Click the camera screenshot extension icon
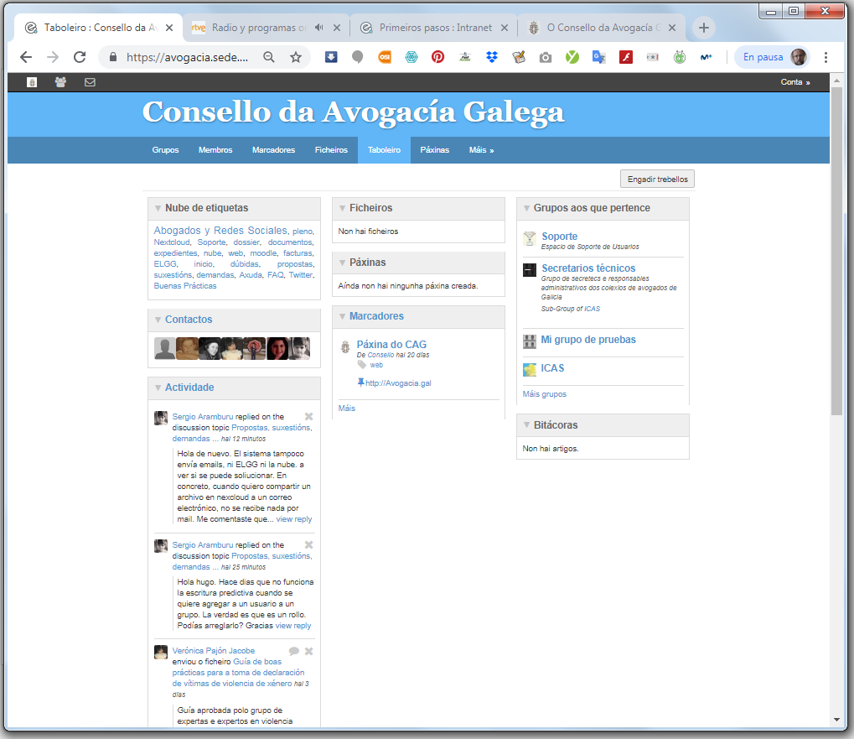Viewport: 854px width, 739px height. 545,57
